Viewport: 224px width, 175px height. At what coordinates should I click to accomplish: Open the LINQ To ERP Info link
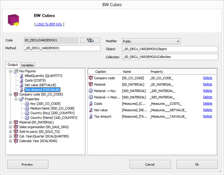(x=49, y=24)
